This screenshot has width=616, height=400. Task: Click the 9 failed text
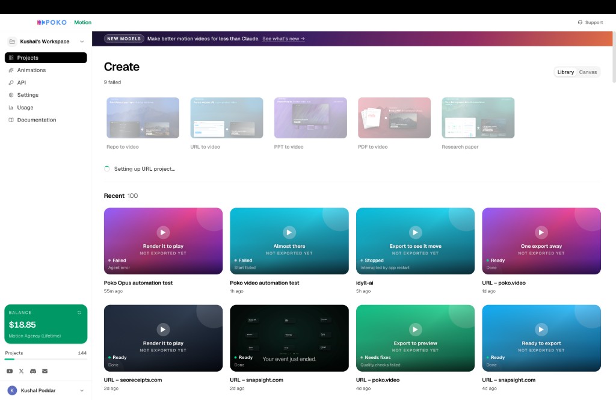112,82
